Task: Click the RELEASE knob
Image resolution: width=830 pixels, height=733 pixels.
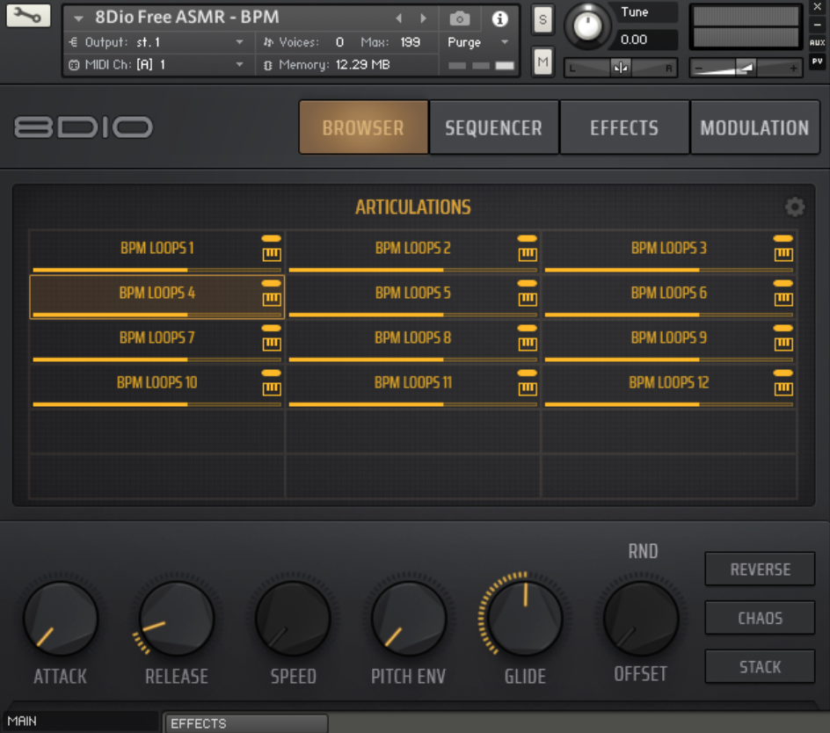Action: pos(177,618)
